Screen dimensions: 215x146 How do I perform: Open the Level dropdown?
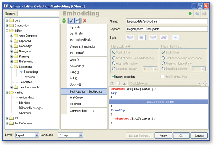click(x=36, y=135)
